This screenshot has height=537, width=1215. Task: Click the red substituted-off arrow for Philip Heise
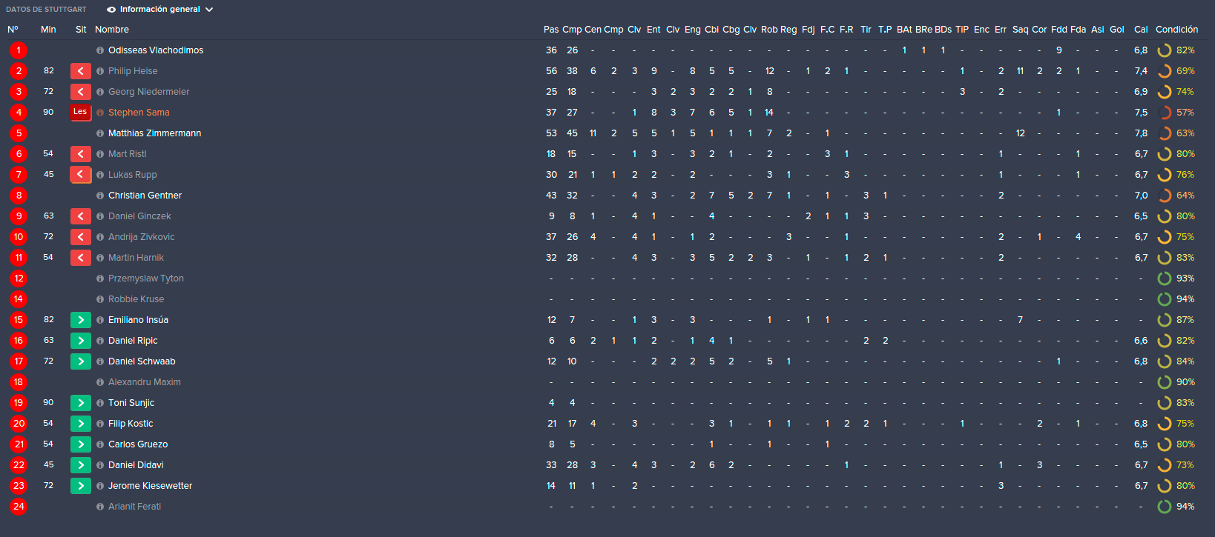pyautogui.click(x=81, y=71)
